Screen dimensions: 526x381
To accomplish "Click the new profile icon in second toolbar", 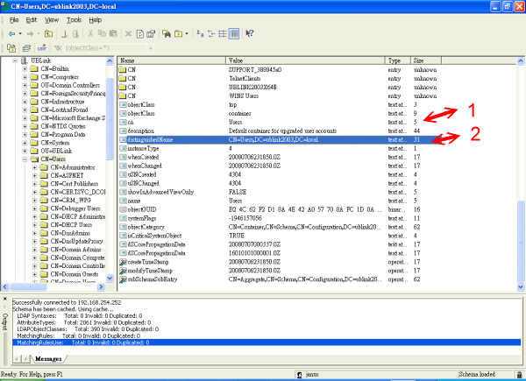I will tap(11, 48).
